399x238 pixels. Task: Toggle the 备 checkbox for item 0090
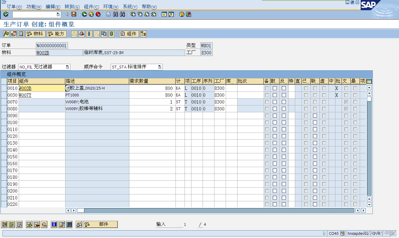click(x=267, y=115)
